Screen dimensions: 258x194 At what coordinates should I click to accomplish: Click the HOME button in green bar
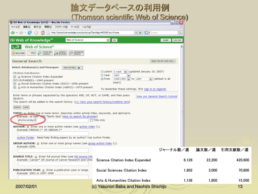166,40
